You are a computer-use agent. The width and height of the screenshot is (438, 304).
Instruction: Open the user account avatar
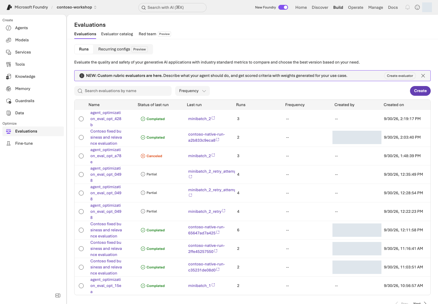427,7
